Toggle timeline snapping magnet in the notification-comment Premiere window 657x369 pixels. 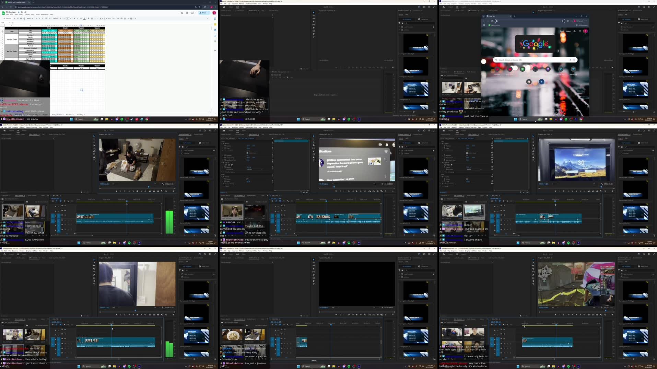click(x=276, y=201)
